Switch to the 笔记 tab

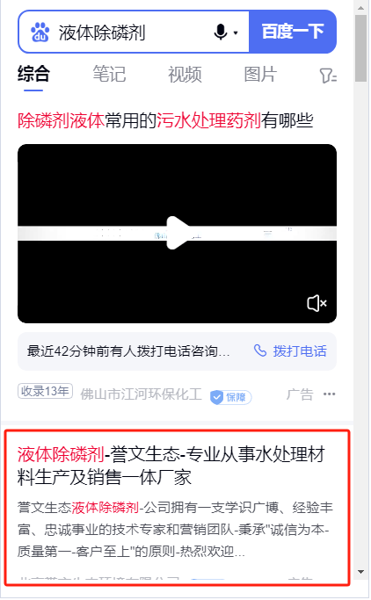pyautogui.click(x=109, y=74)
